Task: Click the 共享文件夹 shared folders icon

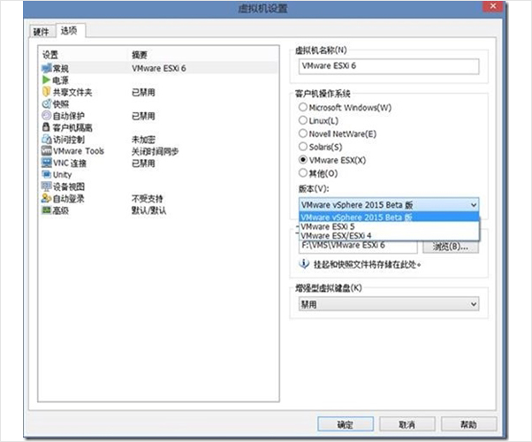Action: [46, 92]
